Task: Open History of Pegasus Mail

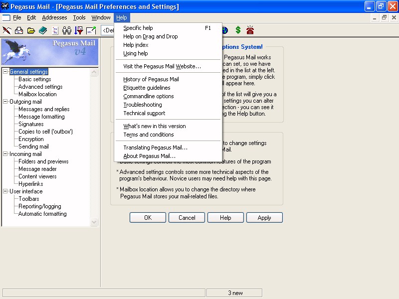Action: [168, 79]
